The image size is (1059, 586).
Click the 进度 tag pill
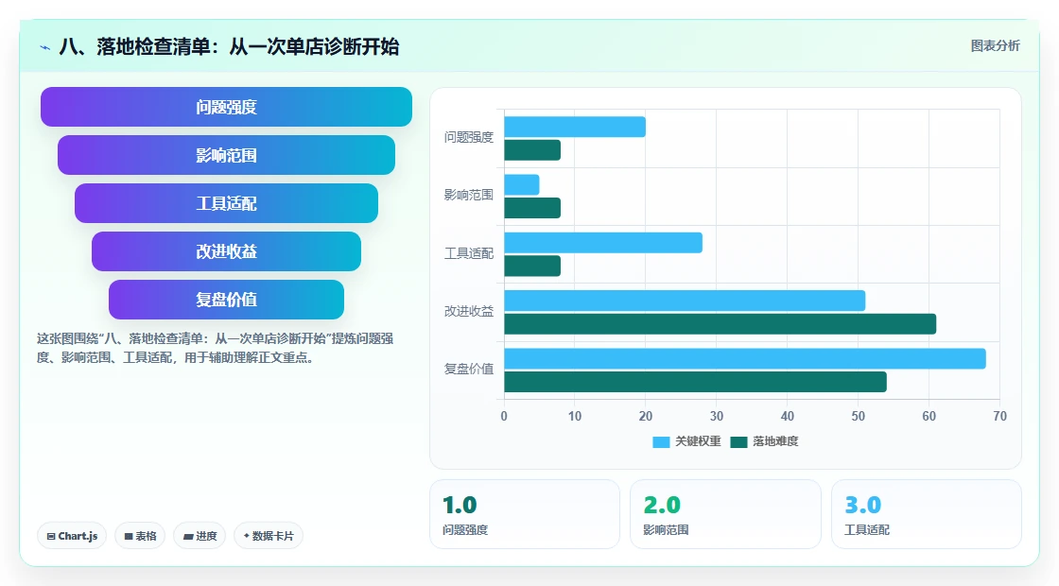200,536
